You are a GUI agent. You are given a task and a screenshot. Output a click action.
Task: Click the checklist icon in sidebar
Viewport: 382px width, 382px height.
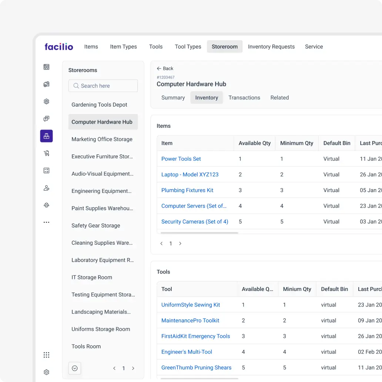(46, 171)
